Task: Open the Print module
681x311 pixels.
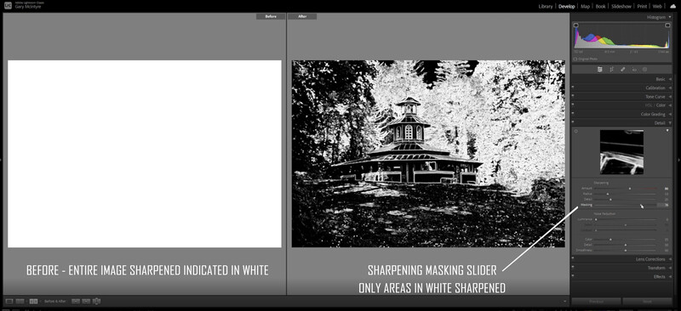Action: click(642, 7)
